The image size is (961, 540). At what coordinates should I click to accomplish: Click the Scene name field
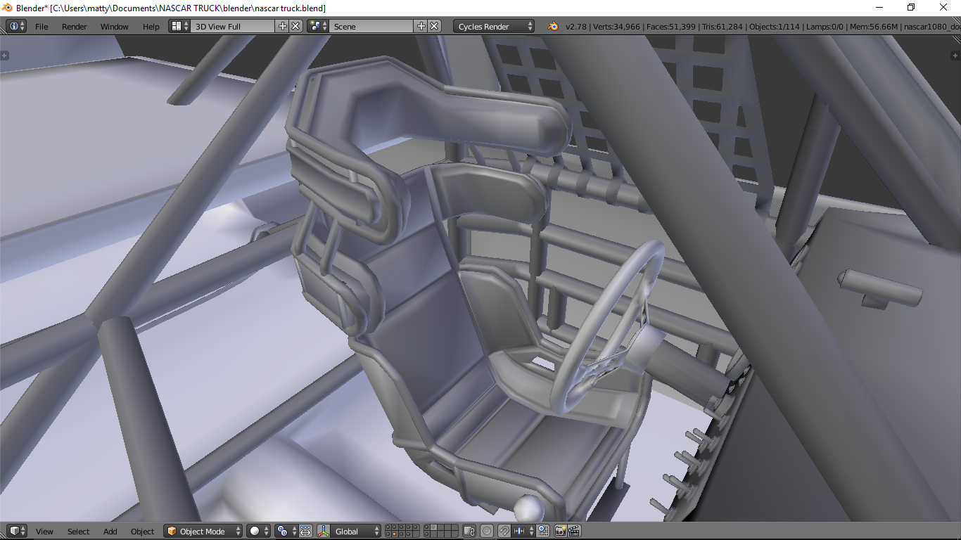point(371,26)
